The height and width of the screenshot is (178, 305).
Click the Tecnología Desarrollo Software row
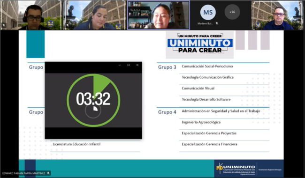[224, 99]
